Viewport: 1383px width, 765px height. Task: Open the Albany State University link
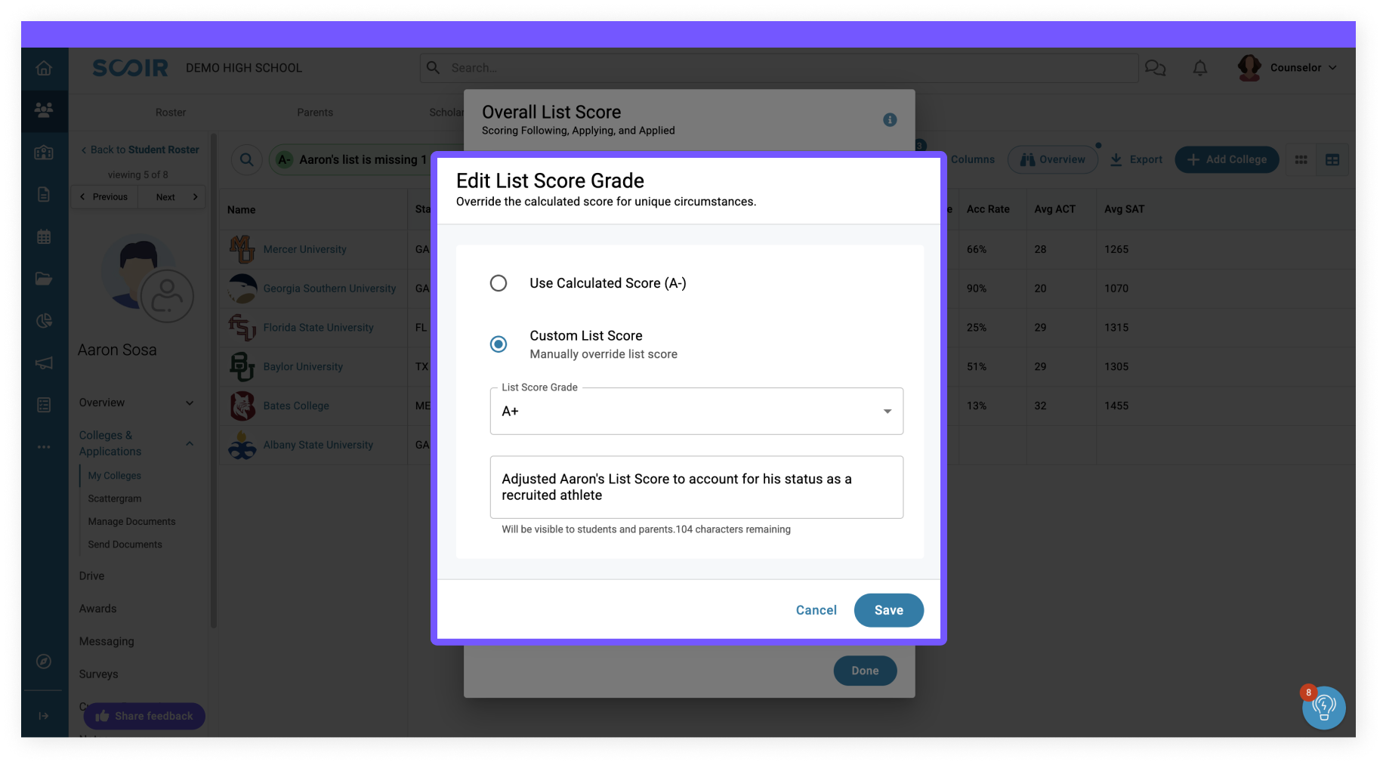(318, 446)
